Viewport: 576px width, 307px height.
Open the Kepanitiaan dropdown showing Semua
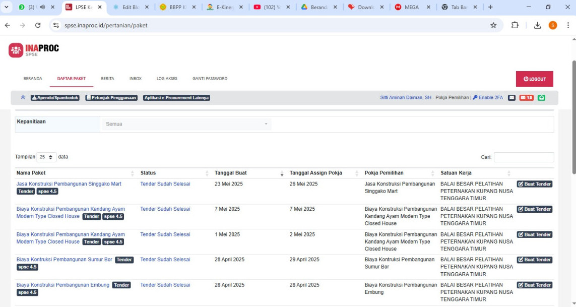coord(185,124)
